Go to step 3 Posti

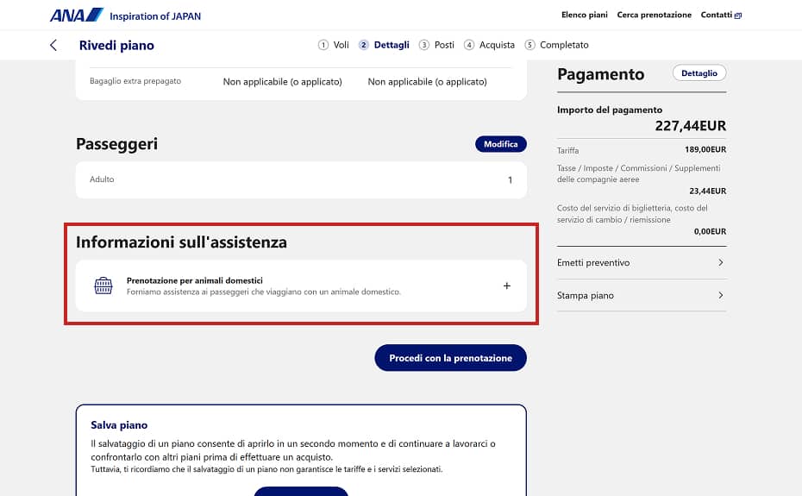pyautogui.click(x=436, y=45)
